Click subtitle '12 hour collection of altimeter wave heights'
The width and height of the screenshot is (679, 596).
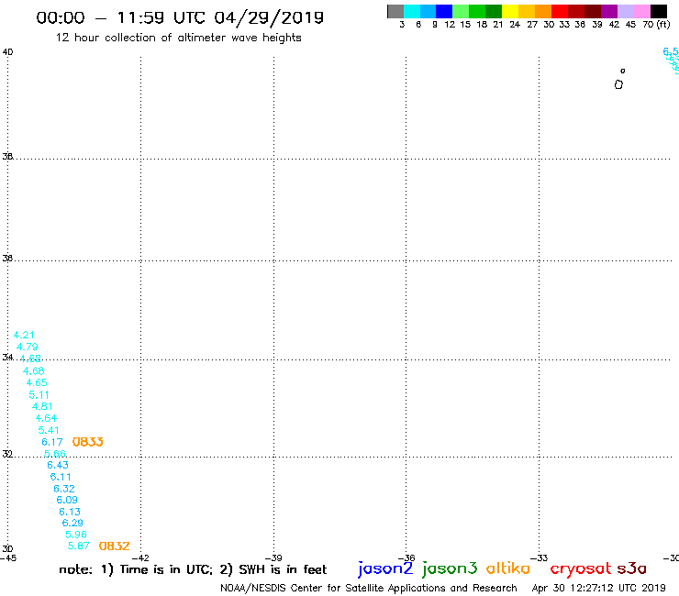click(178, 38)
